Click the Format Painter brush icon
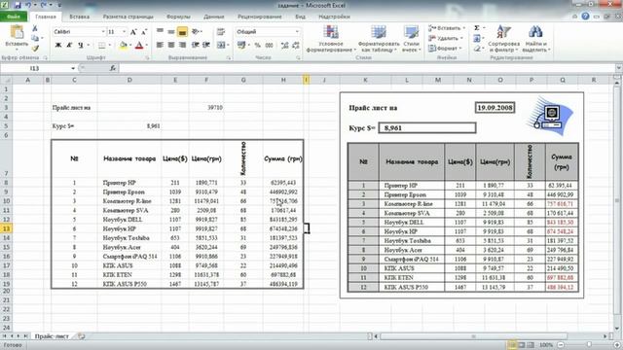This screenshot has height=350, width=623. pyautogui.click(x=35, y=49)
